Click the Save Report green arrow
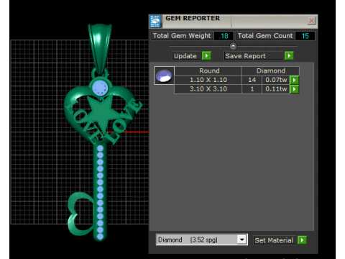The image size is (345, 259). [x=289, y=56]
